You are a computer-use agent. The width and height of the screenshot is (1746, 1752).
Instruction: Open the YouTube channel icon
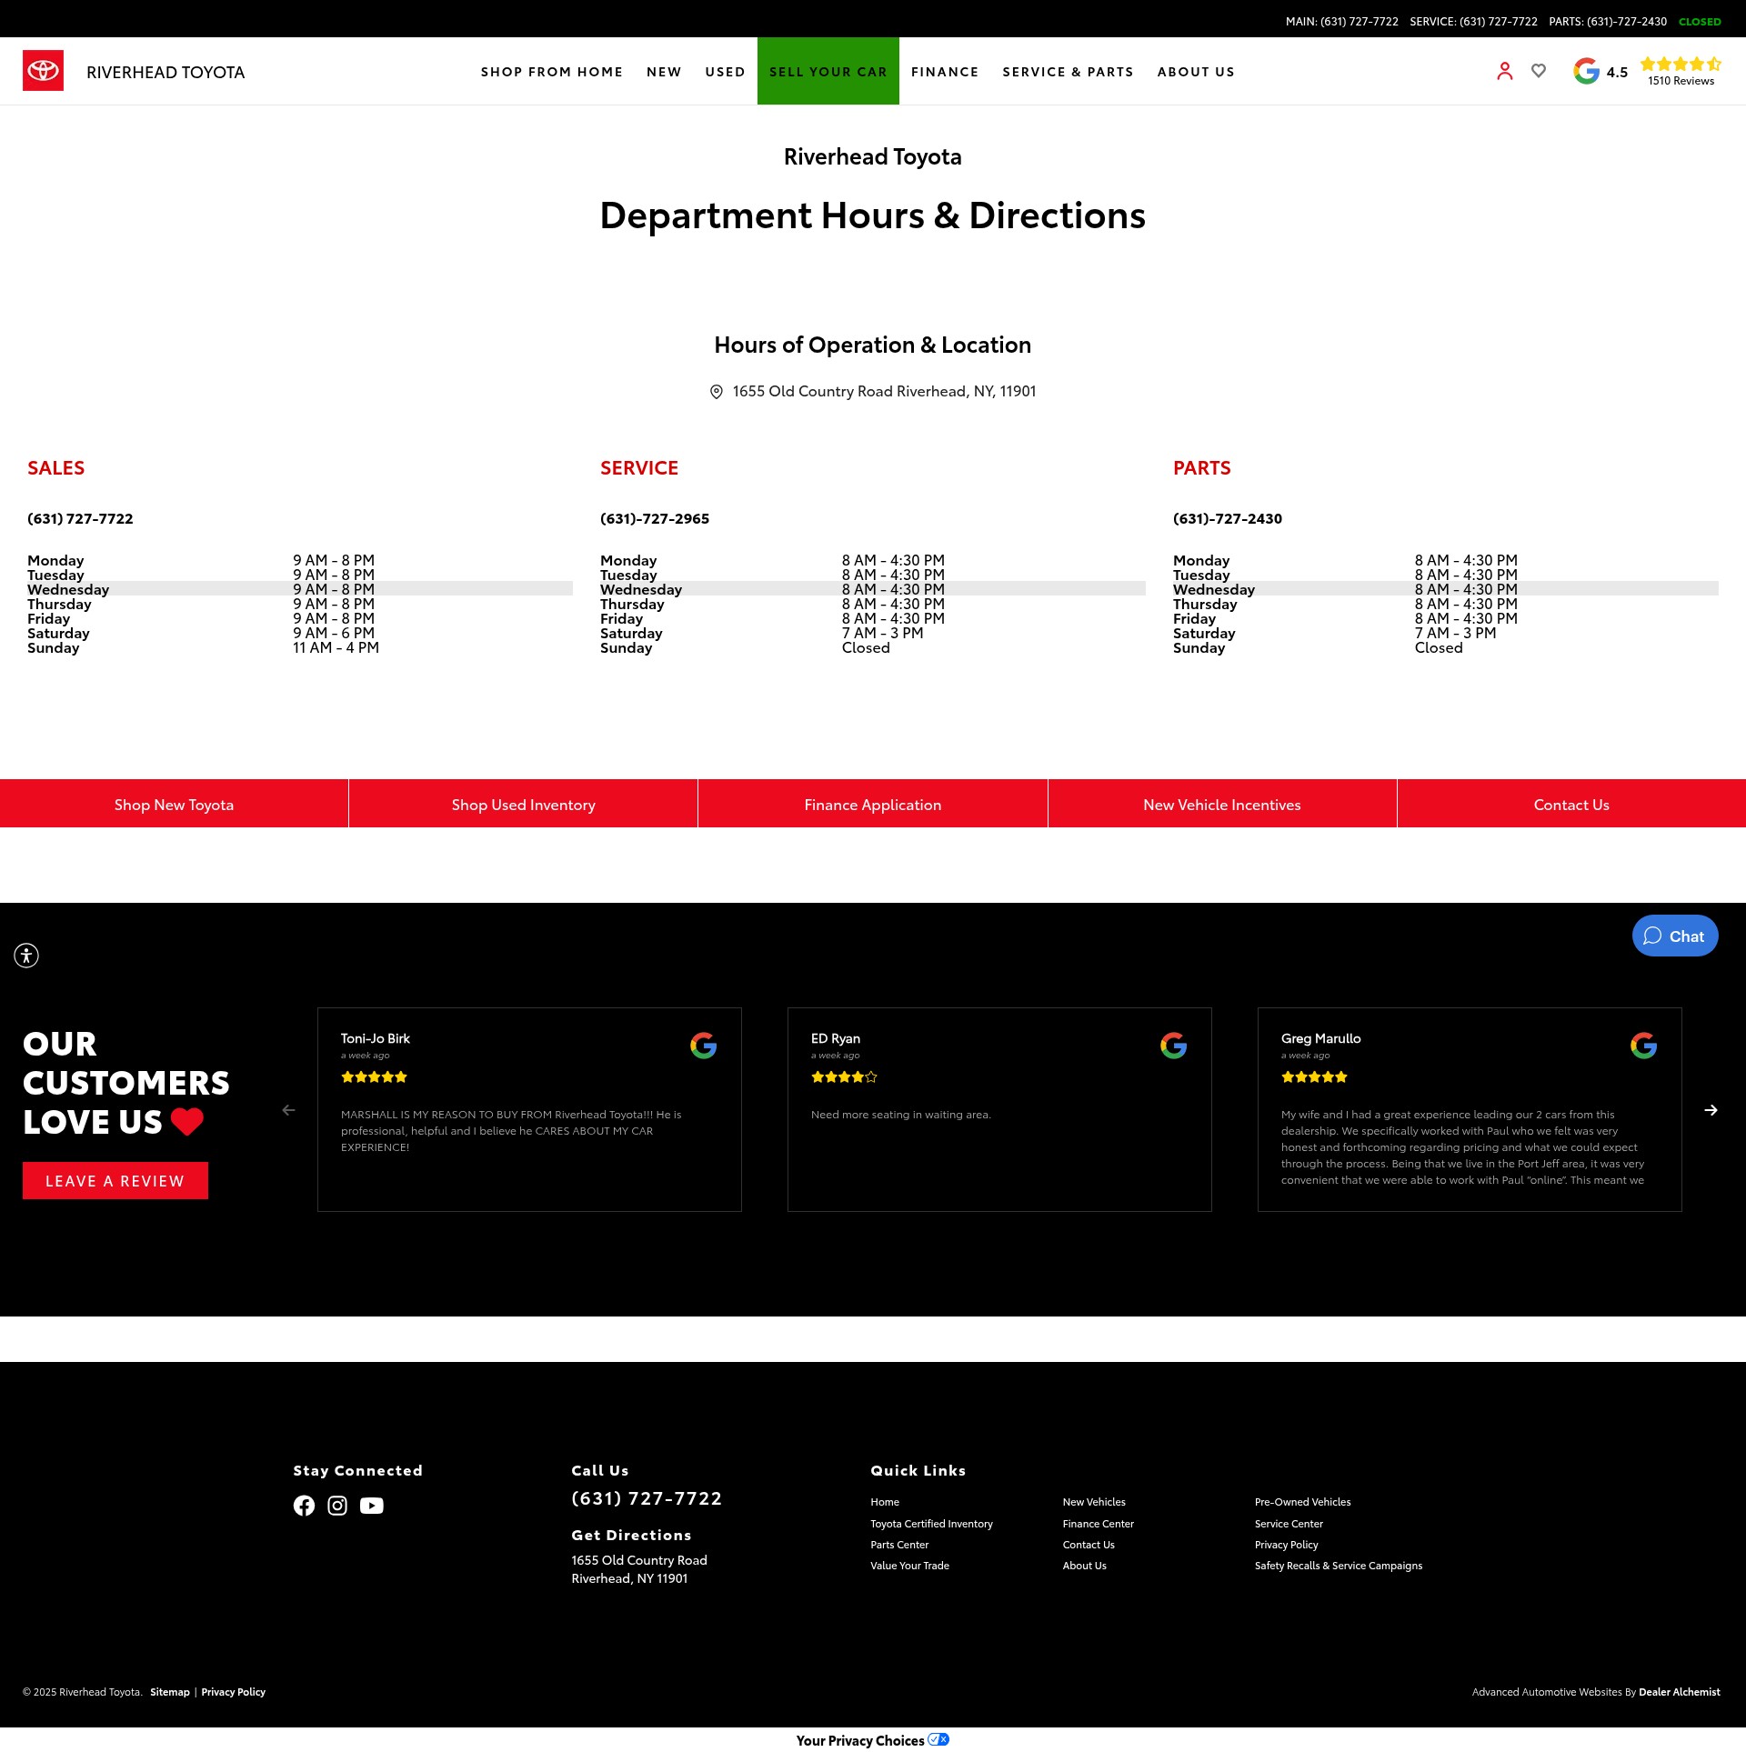(371, 1506)
